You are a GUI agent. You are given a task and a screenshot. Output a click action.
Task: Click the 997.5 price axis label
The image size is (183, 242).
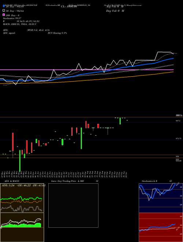click(x=178, y=121)
